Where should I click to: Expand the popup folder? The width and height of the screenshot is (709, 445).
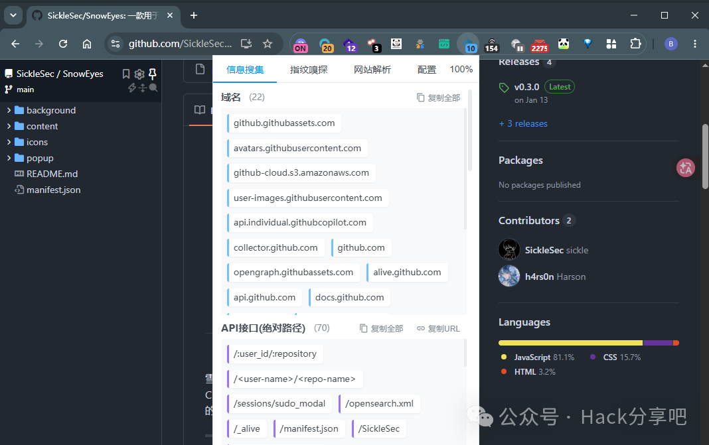tap(9, 158)
